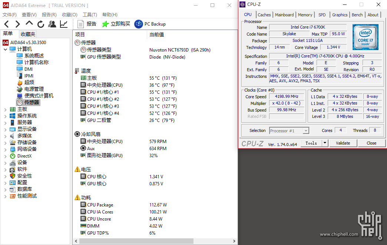
Task: Click the horizontal scrollbar left arrow
Action: tap(76, 241)
